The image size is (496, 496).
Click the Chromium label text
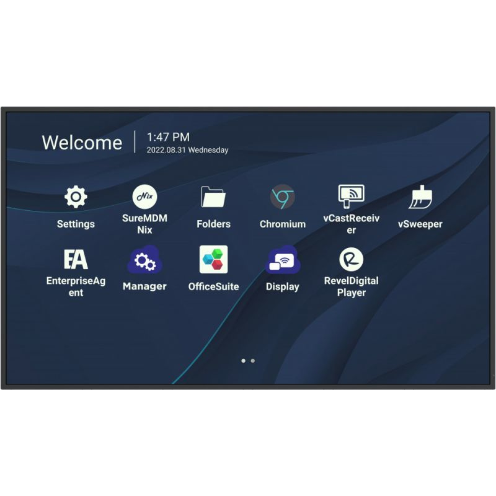point(283,224)
